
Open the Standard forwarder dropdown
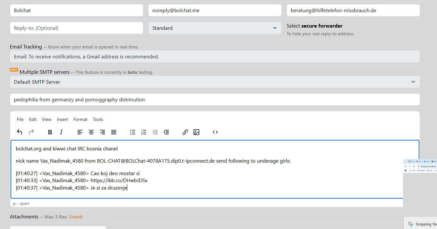pyautogui.click(x=215, y=28)
